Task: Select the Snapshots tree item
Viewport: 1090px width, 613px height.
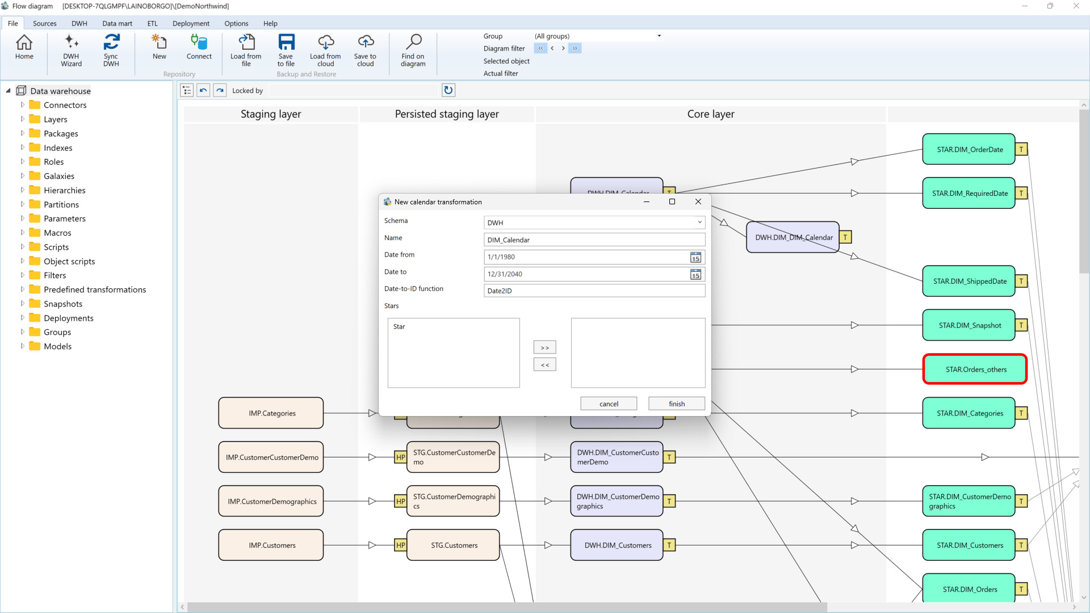Action: point(63,304)
